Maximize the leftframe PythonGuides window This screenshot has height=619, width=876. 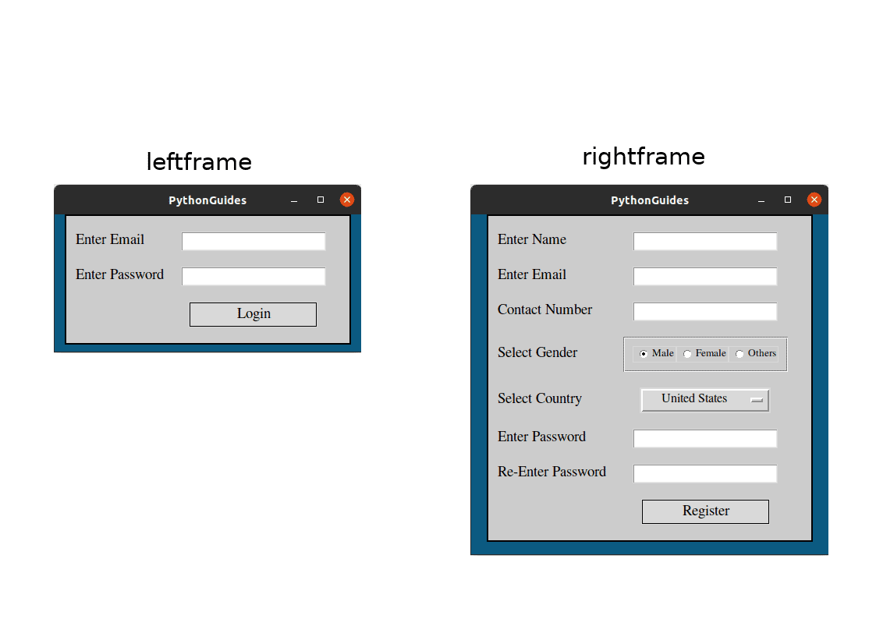[x=320, y=200]
